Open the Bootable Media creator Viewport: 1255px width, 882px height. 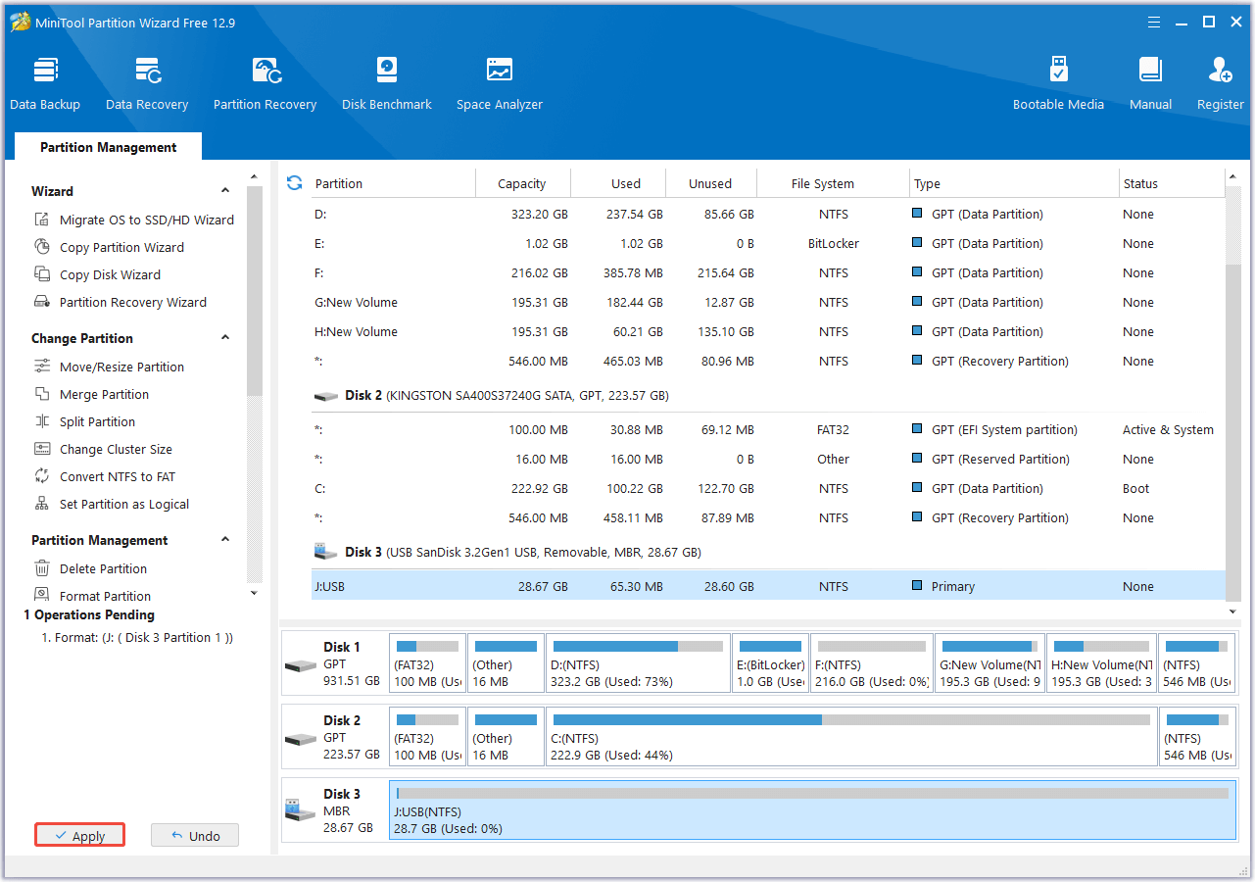(x=1058, y=81)
